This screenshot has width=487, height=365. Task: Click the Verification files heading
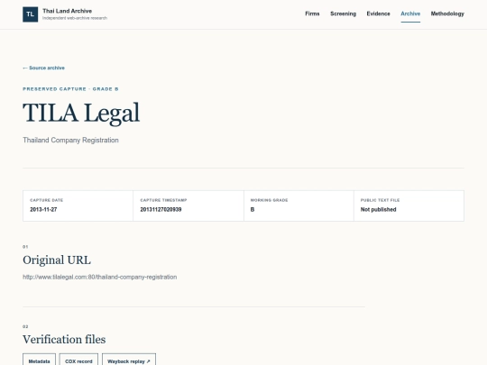click(x=64, y=339)
